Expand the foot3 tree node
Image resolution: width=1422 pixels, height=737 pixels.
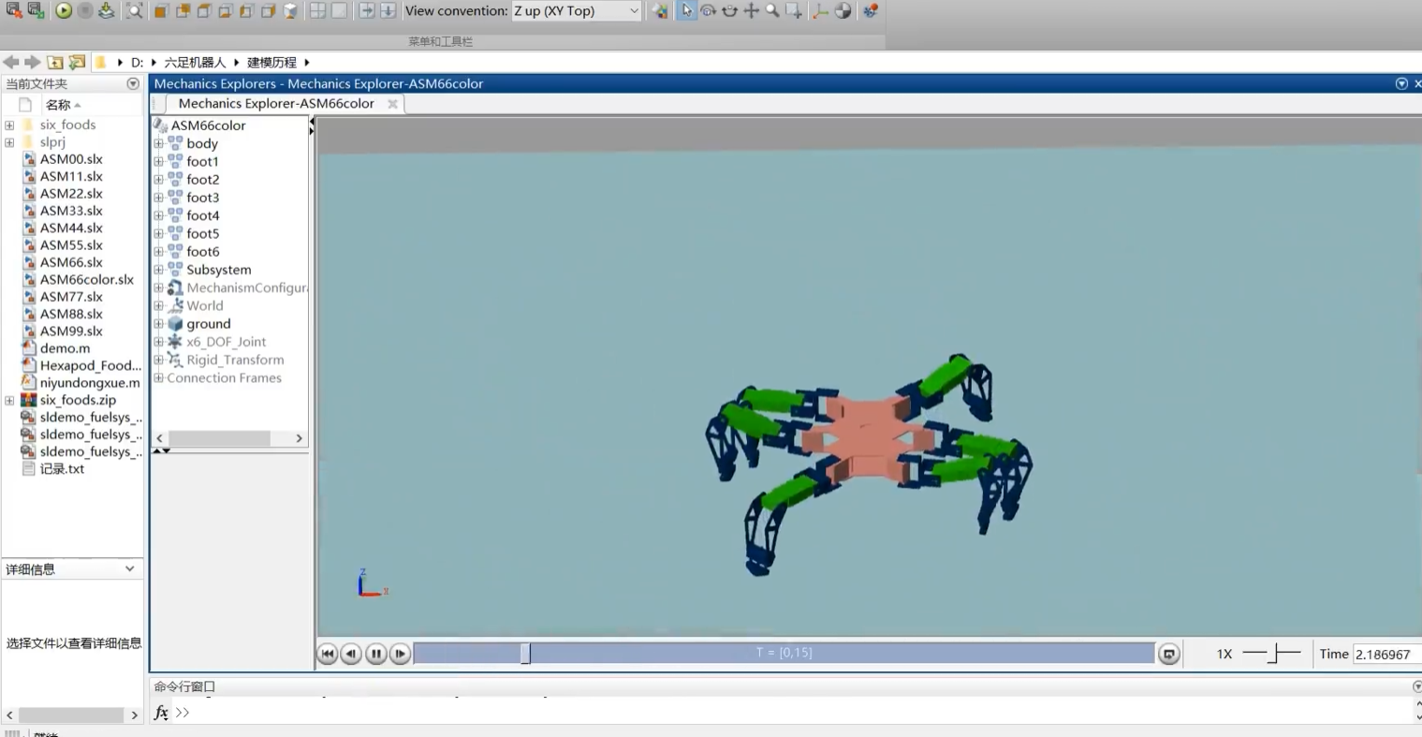[158, 198]
